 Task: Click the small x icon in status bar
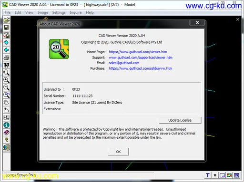(x=215, y=175)
